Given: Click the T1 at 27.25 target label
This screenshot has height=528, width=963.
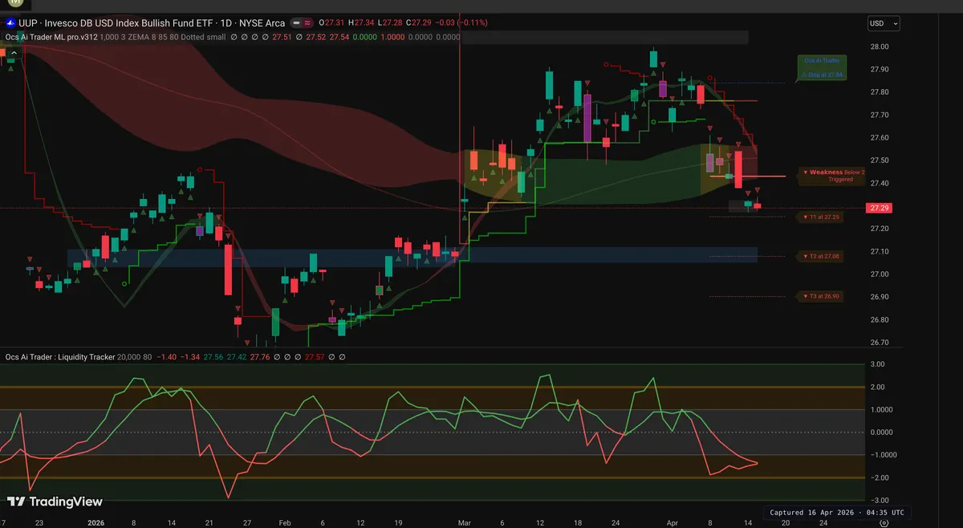Looking at the screenshot, I should point(821,217).
